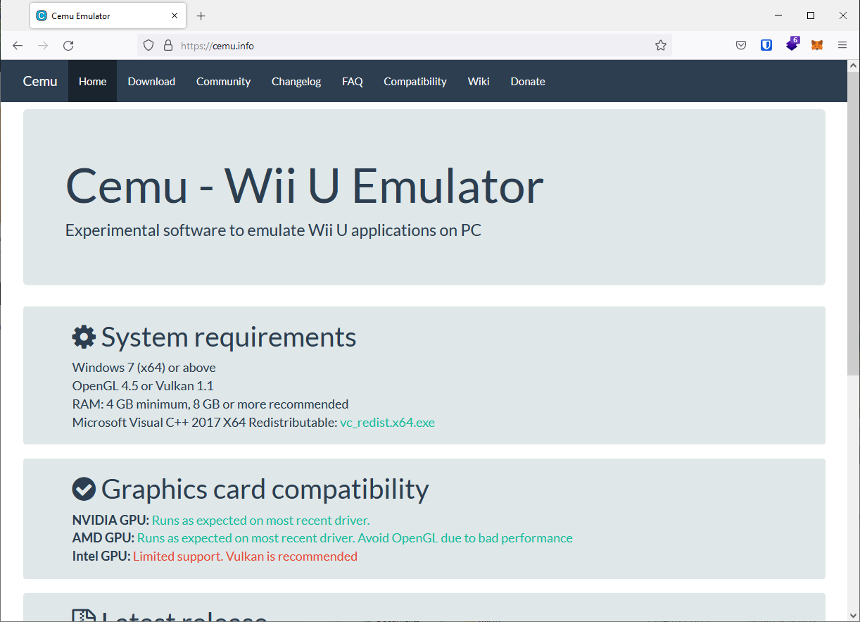Open the Bitwarden extension icon
The height and width of the screenshot is (622, 860).
[x=766, y=45]
